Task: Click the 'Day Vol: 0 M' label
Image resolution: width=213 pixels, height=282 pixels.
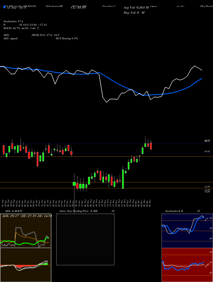Action: 134,12
